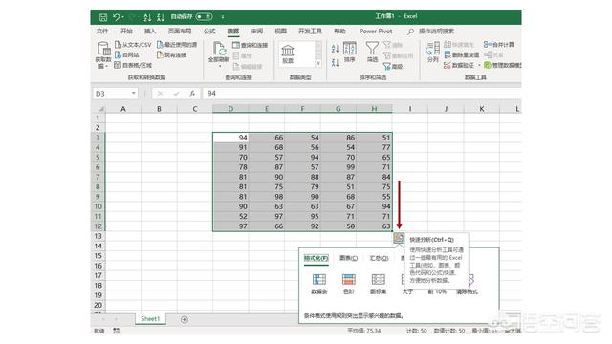The height and width of the screenshot is (344, 612).
Task: Click the Quick Analysis button below the selection
Action: [399, 238]
